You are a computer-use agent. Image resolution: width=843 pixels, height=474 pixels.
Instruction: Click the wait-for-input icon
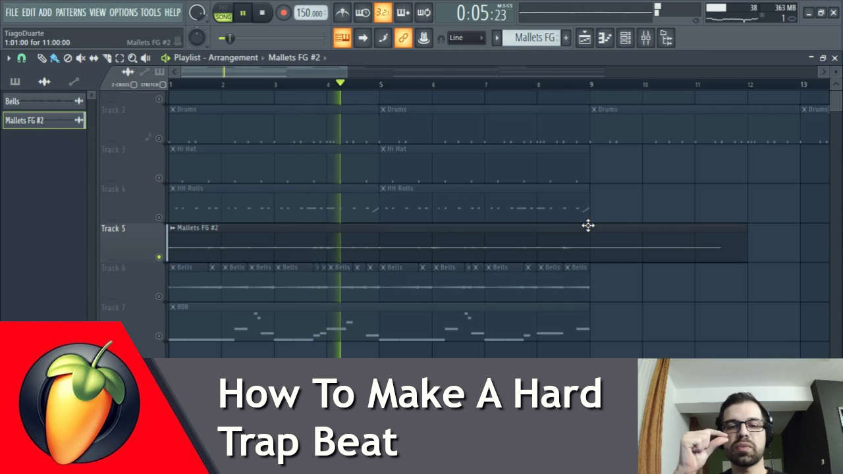[363, 12]
